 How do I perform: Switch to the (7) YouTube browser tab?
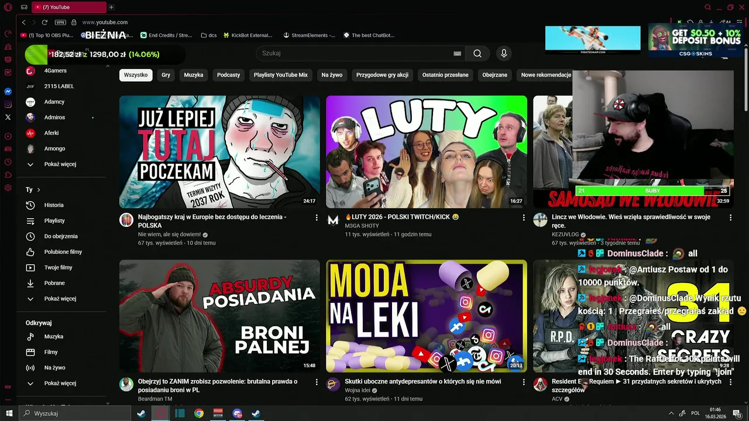pyautogui.click(x=69, y=7)
